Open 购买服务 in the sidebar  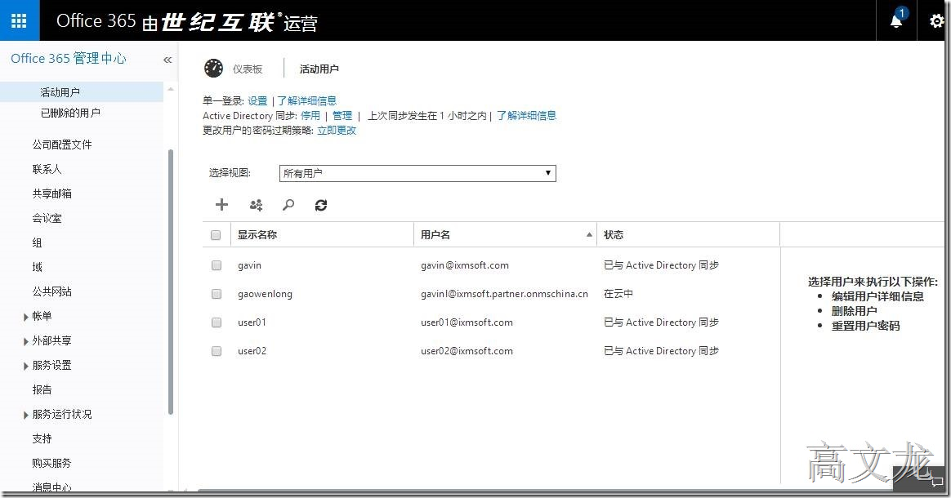(x=51, y=463)
